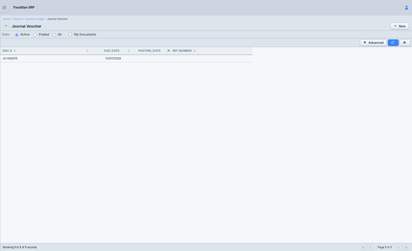Viewport: 412px width, 251px height.
Task: Go to the last page
Action: click(x=406, y=247)
